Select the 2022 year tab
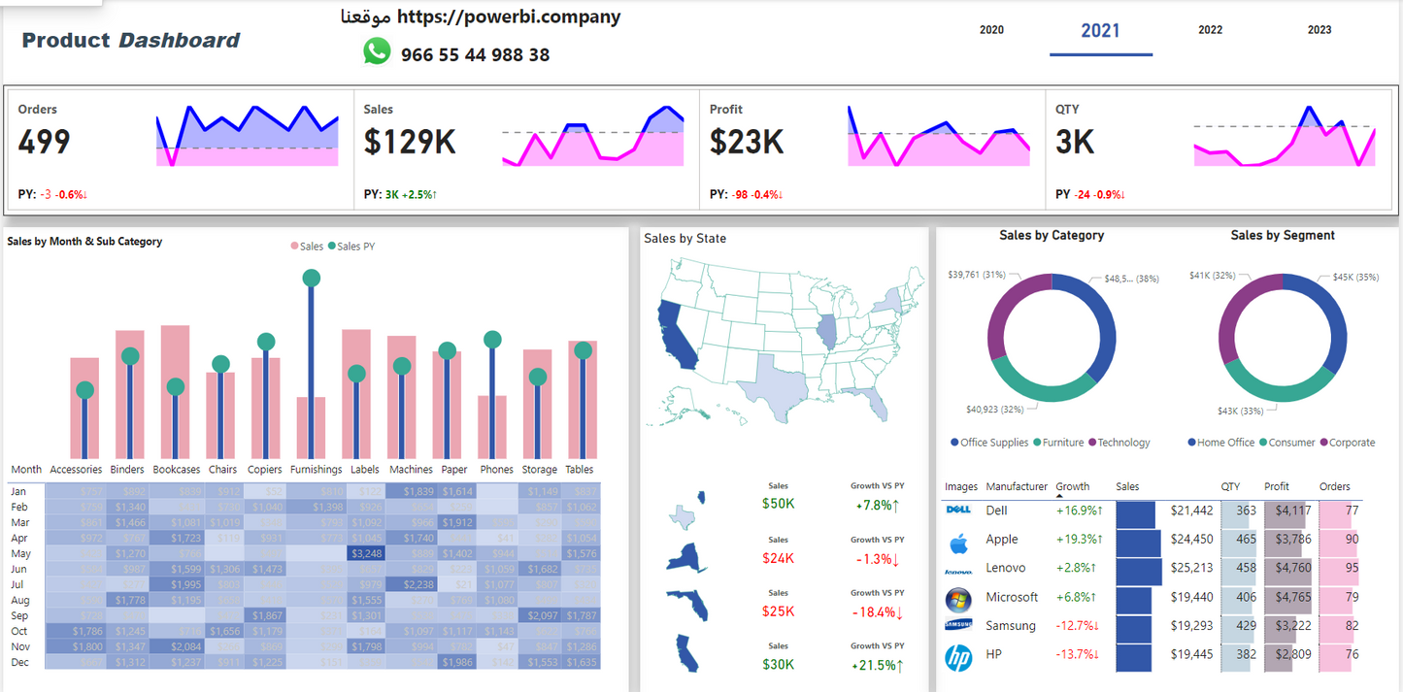This screenshot has width=1403, height=692. [x=1210, y=30]
